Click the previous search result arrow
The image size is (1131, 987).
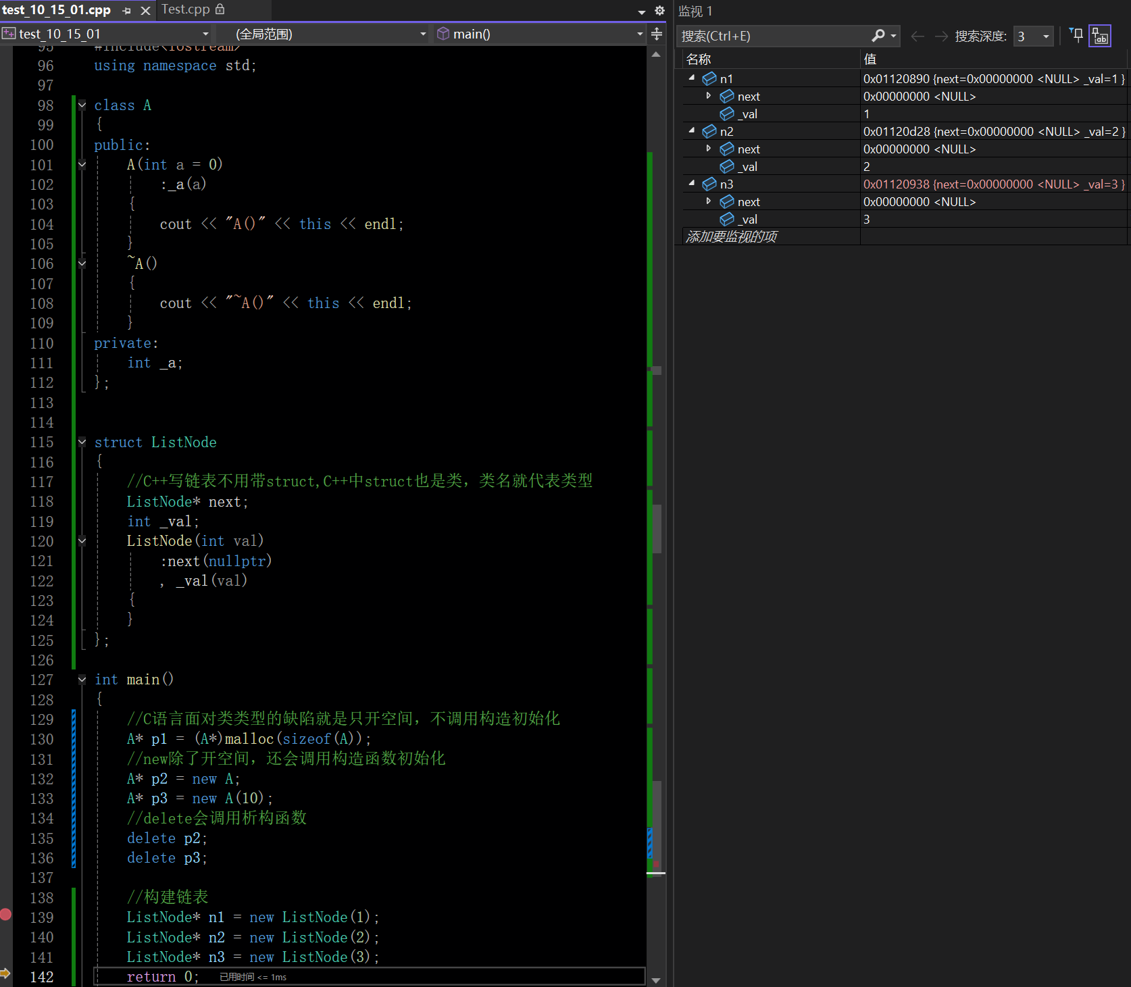click(918, 36)
